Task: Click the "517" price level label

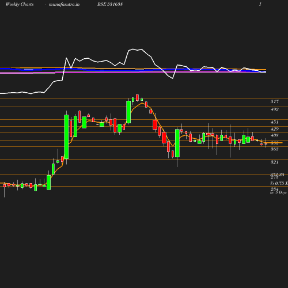Action: point(274,101)
